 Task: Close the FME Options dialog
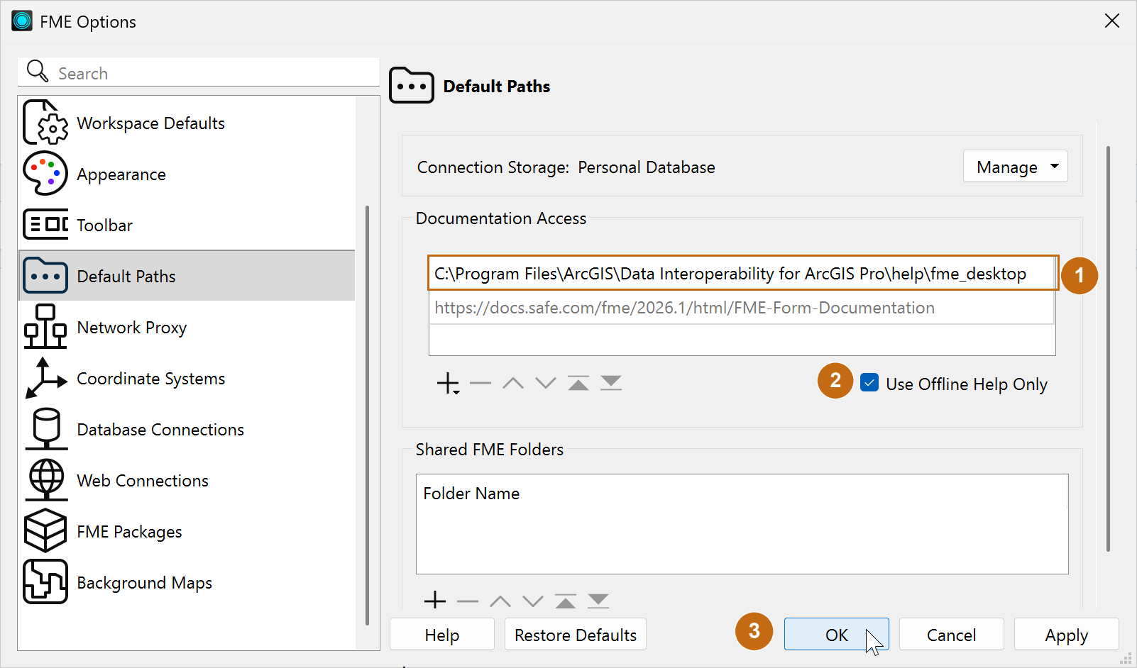[x=1111, y=21]
